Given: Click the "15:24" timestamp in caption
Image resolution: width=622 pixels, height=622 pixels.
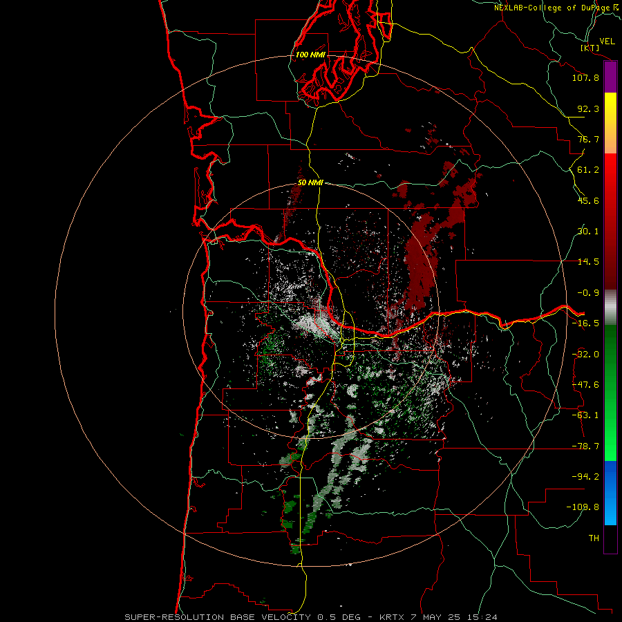Looking at the screenshot, I should pos(482,617).
